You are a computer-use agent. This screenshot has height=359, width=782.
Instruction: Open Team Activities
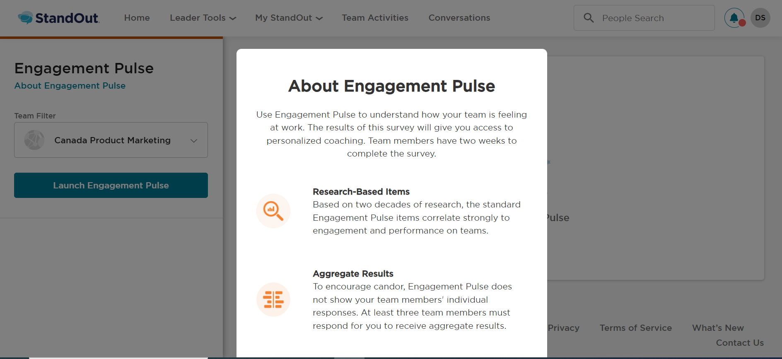[x=375, y=18]
